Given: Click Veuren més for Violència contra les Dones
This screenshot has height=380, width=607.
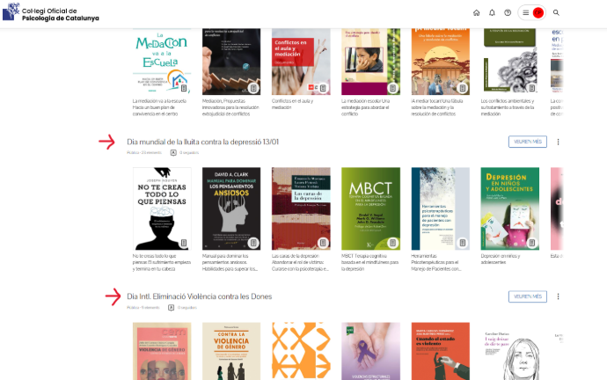Looking at the screenshot, I should tap(527, 296).
